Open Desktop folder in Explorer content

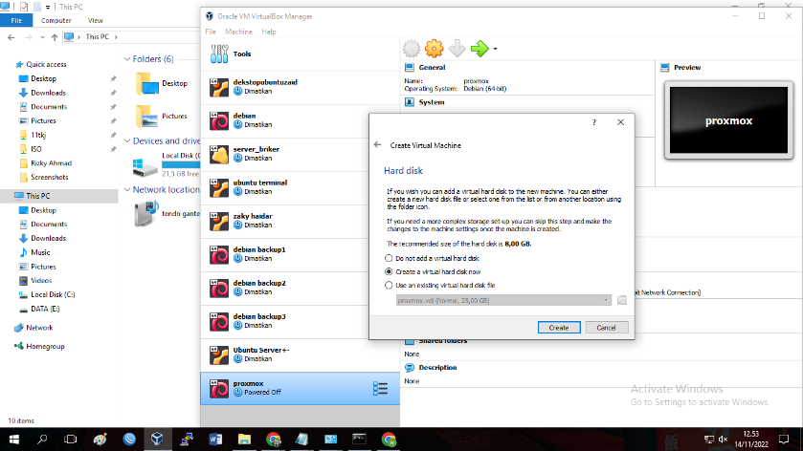tap(163, 83)
